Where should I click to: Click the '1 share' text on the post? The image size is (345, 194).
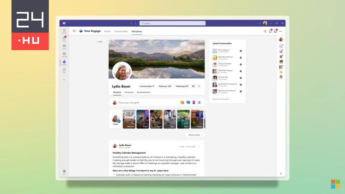coord(181,147)
